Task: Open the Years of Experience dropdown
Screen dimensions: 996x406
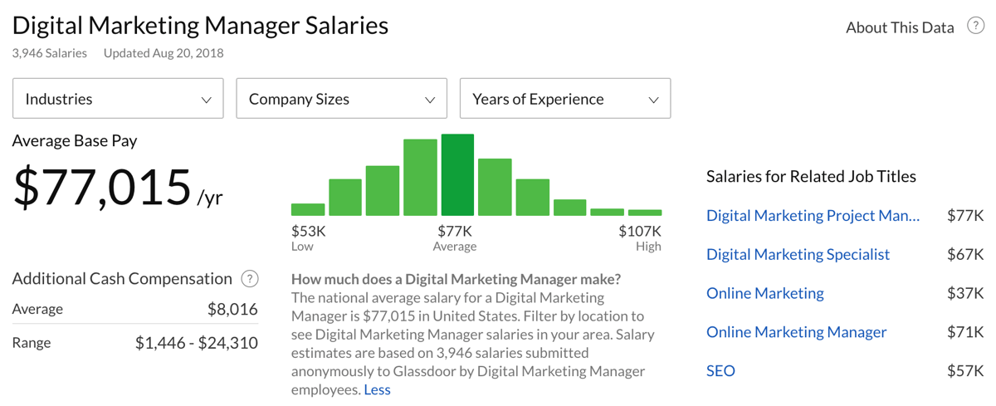Action: pyautogui.click(x=564, y=99)
